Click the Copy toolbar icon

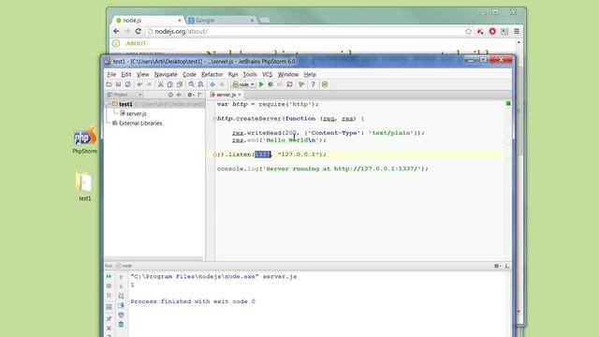tap(170, 84)
